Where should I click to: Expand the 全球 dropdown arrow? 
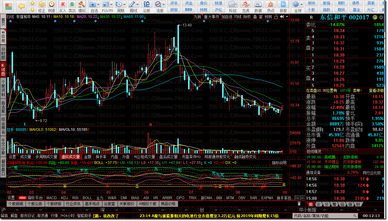coord(301,5)
